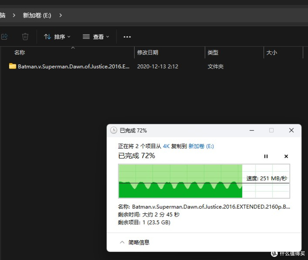The image size is (308, 260).
Task: Click the file name line in copy dialog
Action: (204, 207)
